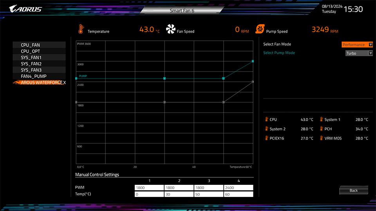The height and width of the screenshot is (211, 376).
Task: Click gray fan curve point 2
Action: tap(164, 102)
